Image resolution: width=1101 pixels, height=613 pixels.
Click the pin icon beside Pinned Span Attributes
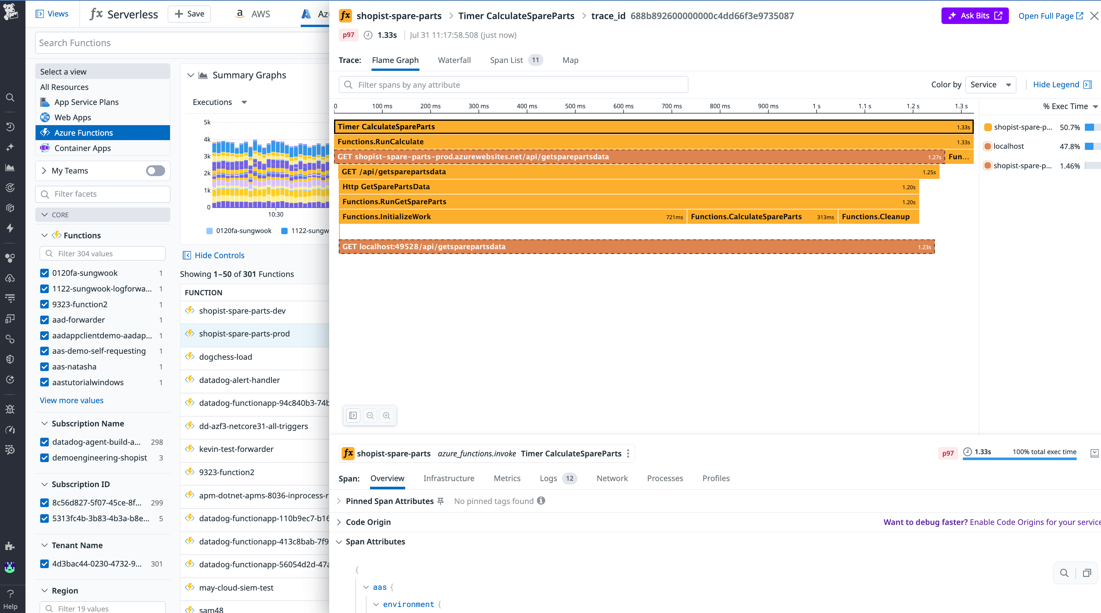(x=441, y=501)
